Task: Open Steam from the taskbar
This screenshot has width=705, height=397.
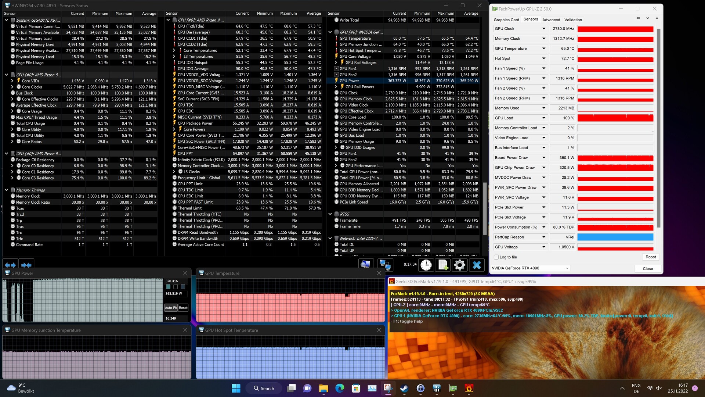Action: (404, 388)
